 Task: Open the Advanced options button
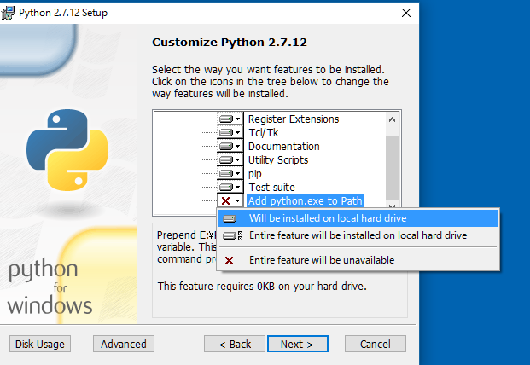(124, 344)
